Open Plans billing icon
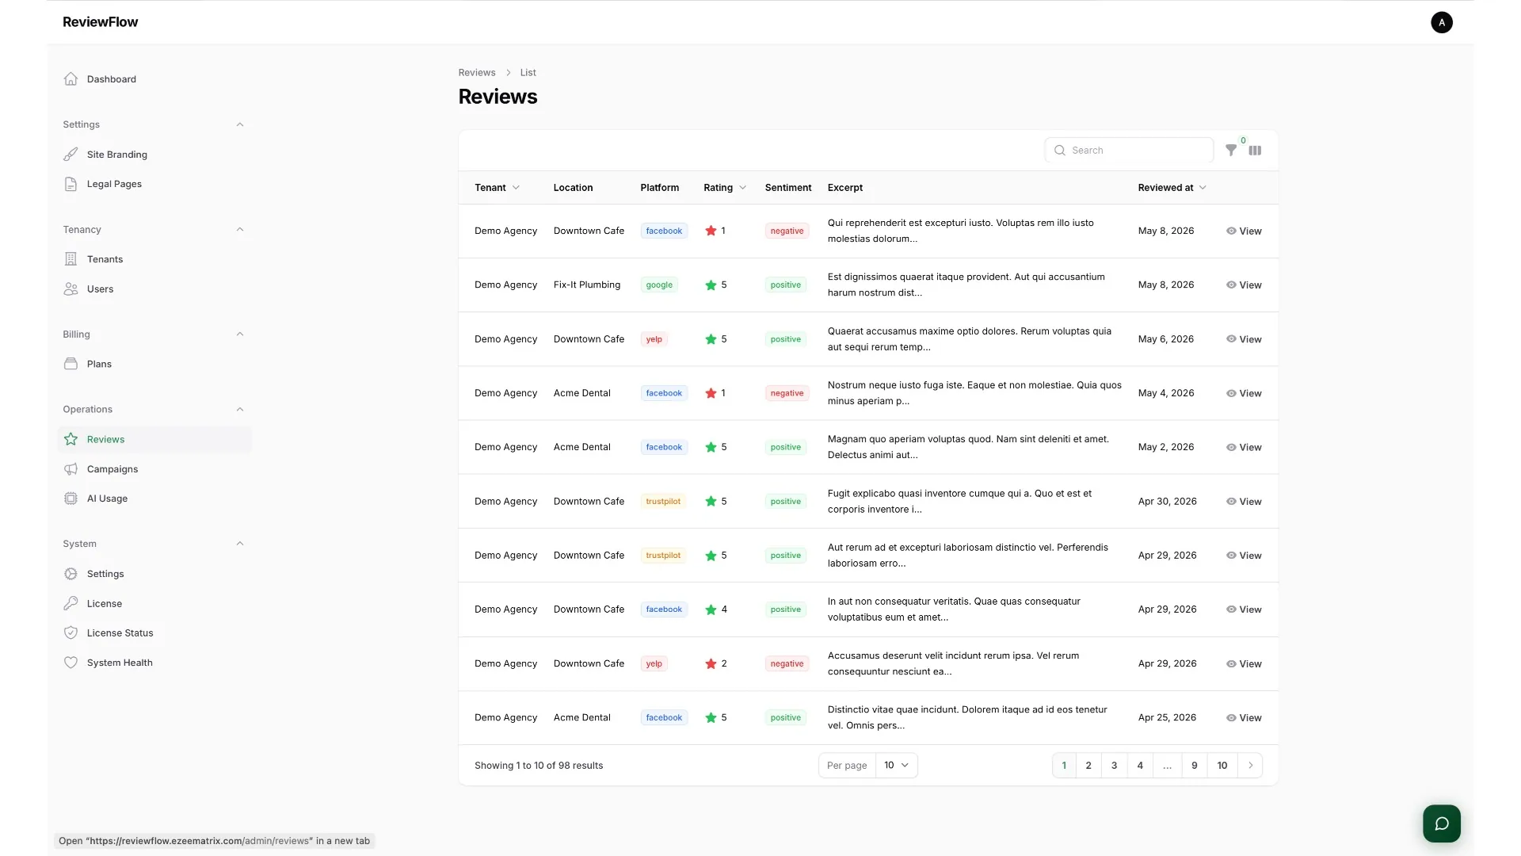 pos(71,364)
